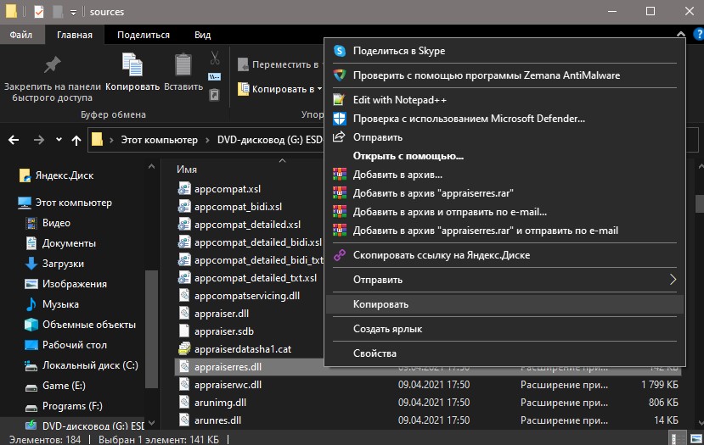The image size is (704, 445).
Task: Switch to the Вид ribbon tab
Action: [x=202, y=35]
